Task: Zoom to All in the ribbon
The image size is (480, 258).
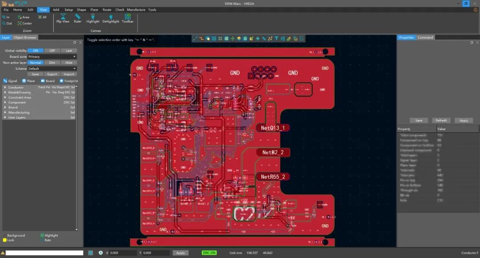Action: coord(42,17)
